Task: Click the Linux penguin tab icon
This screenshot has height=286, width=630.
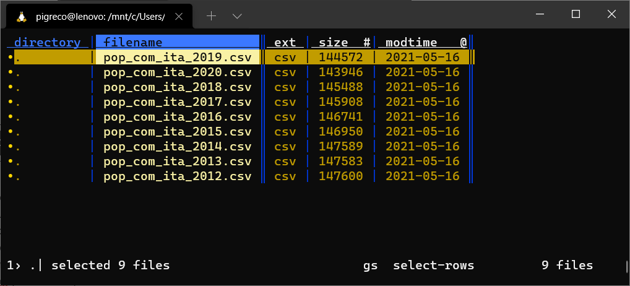Action: 22,17
